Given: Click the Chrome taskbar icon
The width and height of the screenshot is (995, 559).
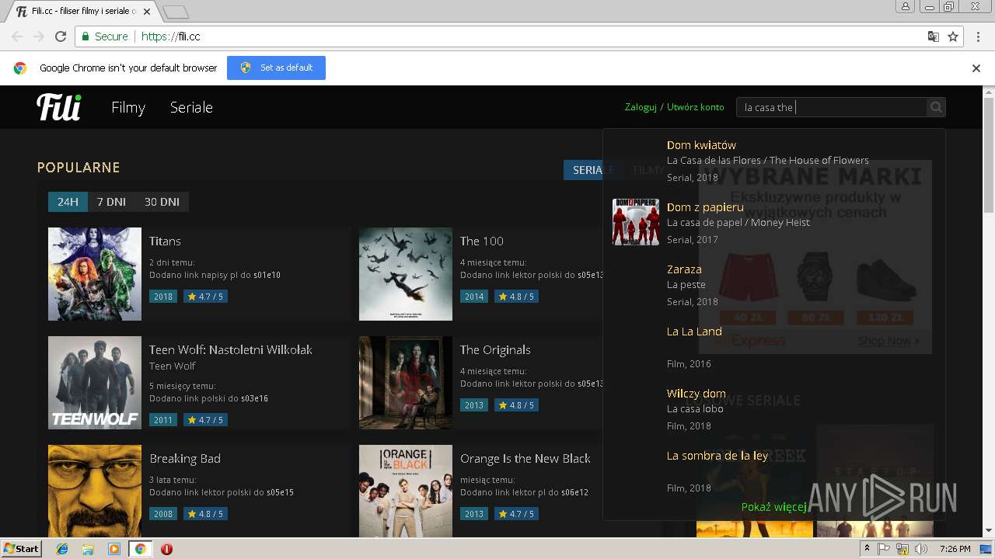Looking at the screenshot, I should (x=140, y=549).
